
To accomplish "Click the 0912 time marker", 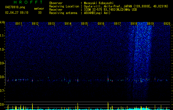I will (x=35, y=24).
